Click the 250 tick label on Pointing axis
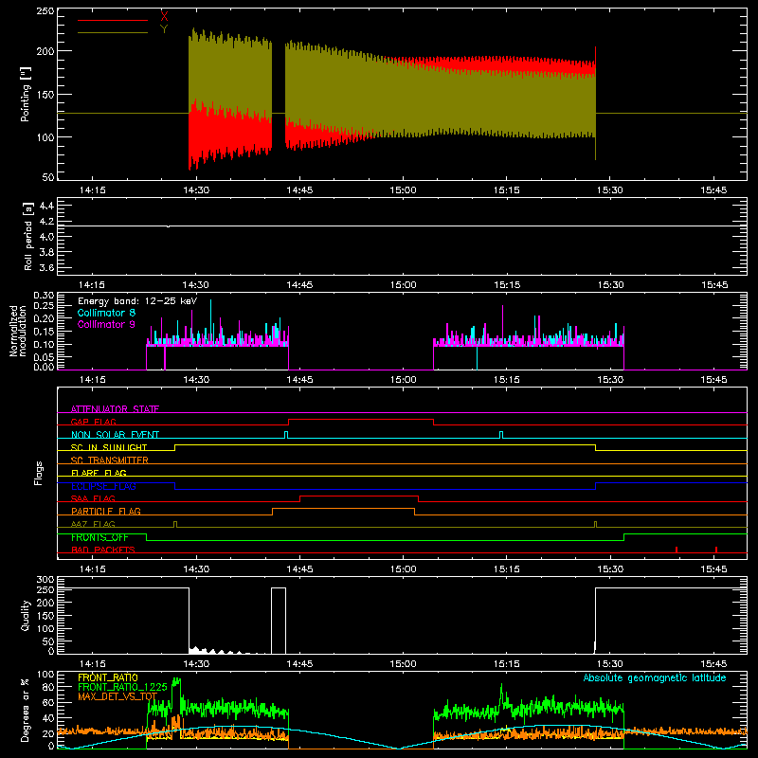The height and width of the screenshot is (758, 758). pos(45,10)
